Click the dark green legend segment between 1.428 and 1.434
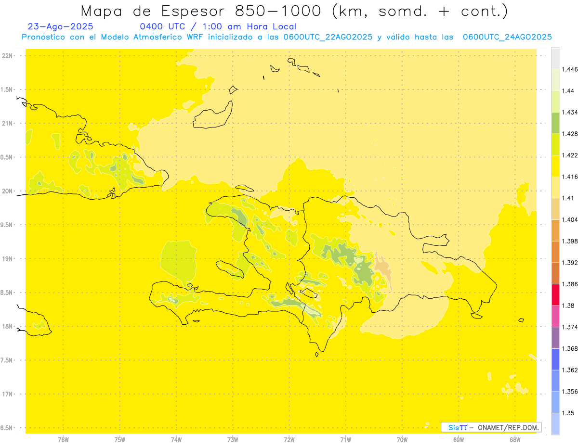Viewport: 578px width, 446px height. click(x=555, y=123)
